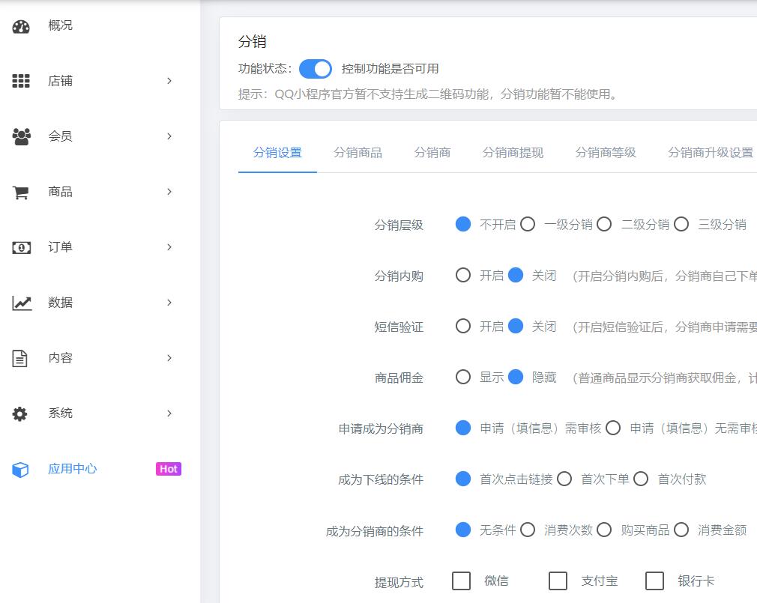Choose 首次付款 condition

point(641,479)
